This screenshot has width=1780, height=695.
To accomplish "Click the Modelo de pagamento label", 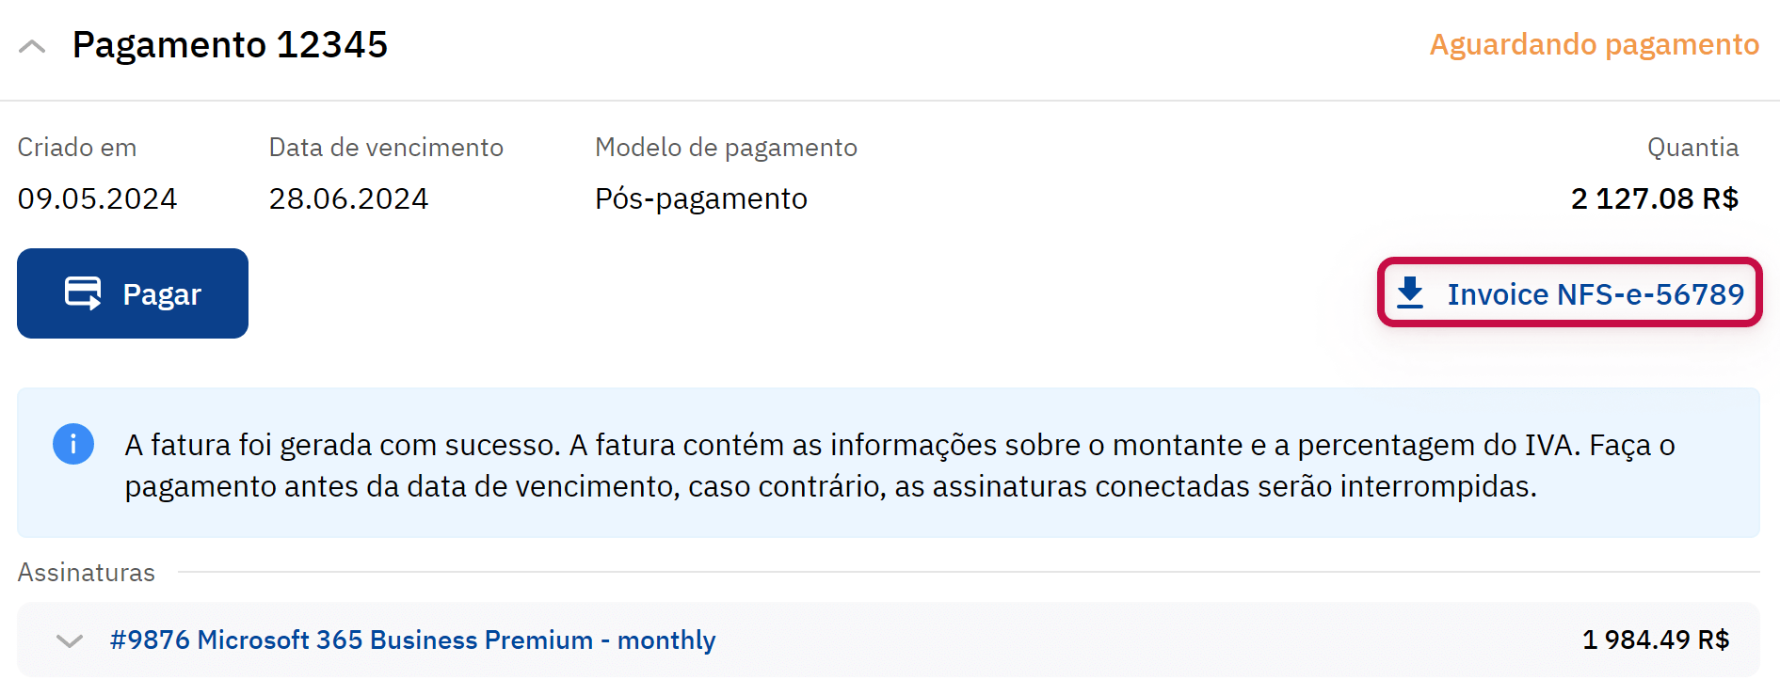I will coord(726,148).
